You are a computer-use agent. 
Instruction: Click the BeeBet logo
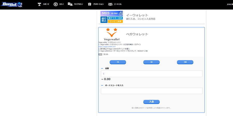[x=11, y=4]
